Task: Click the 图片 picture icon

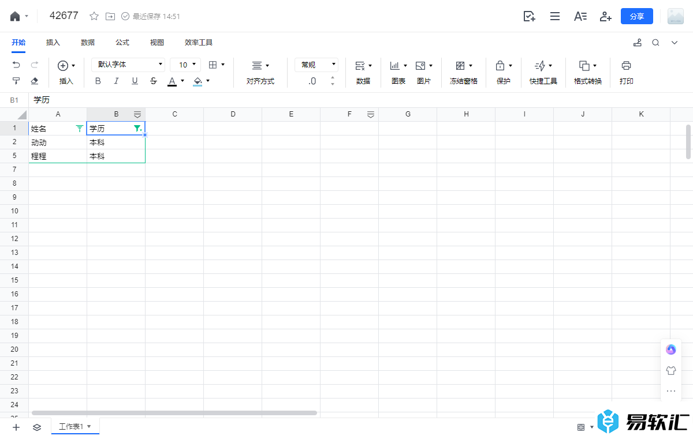Action: pyautogui.click(x=420, y=66)
